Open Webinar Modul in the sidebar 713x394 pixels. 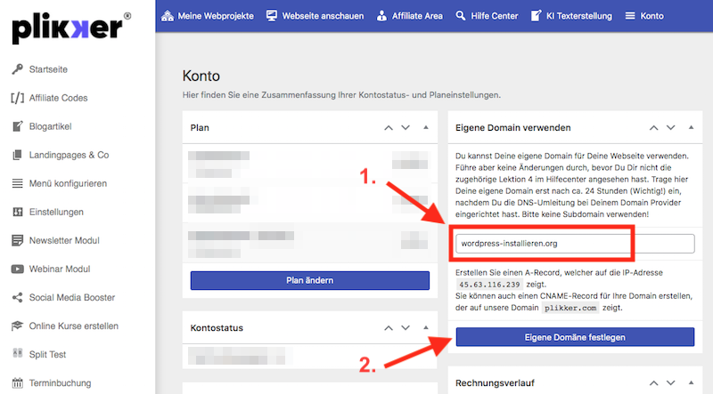coord(60,269)
